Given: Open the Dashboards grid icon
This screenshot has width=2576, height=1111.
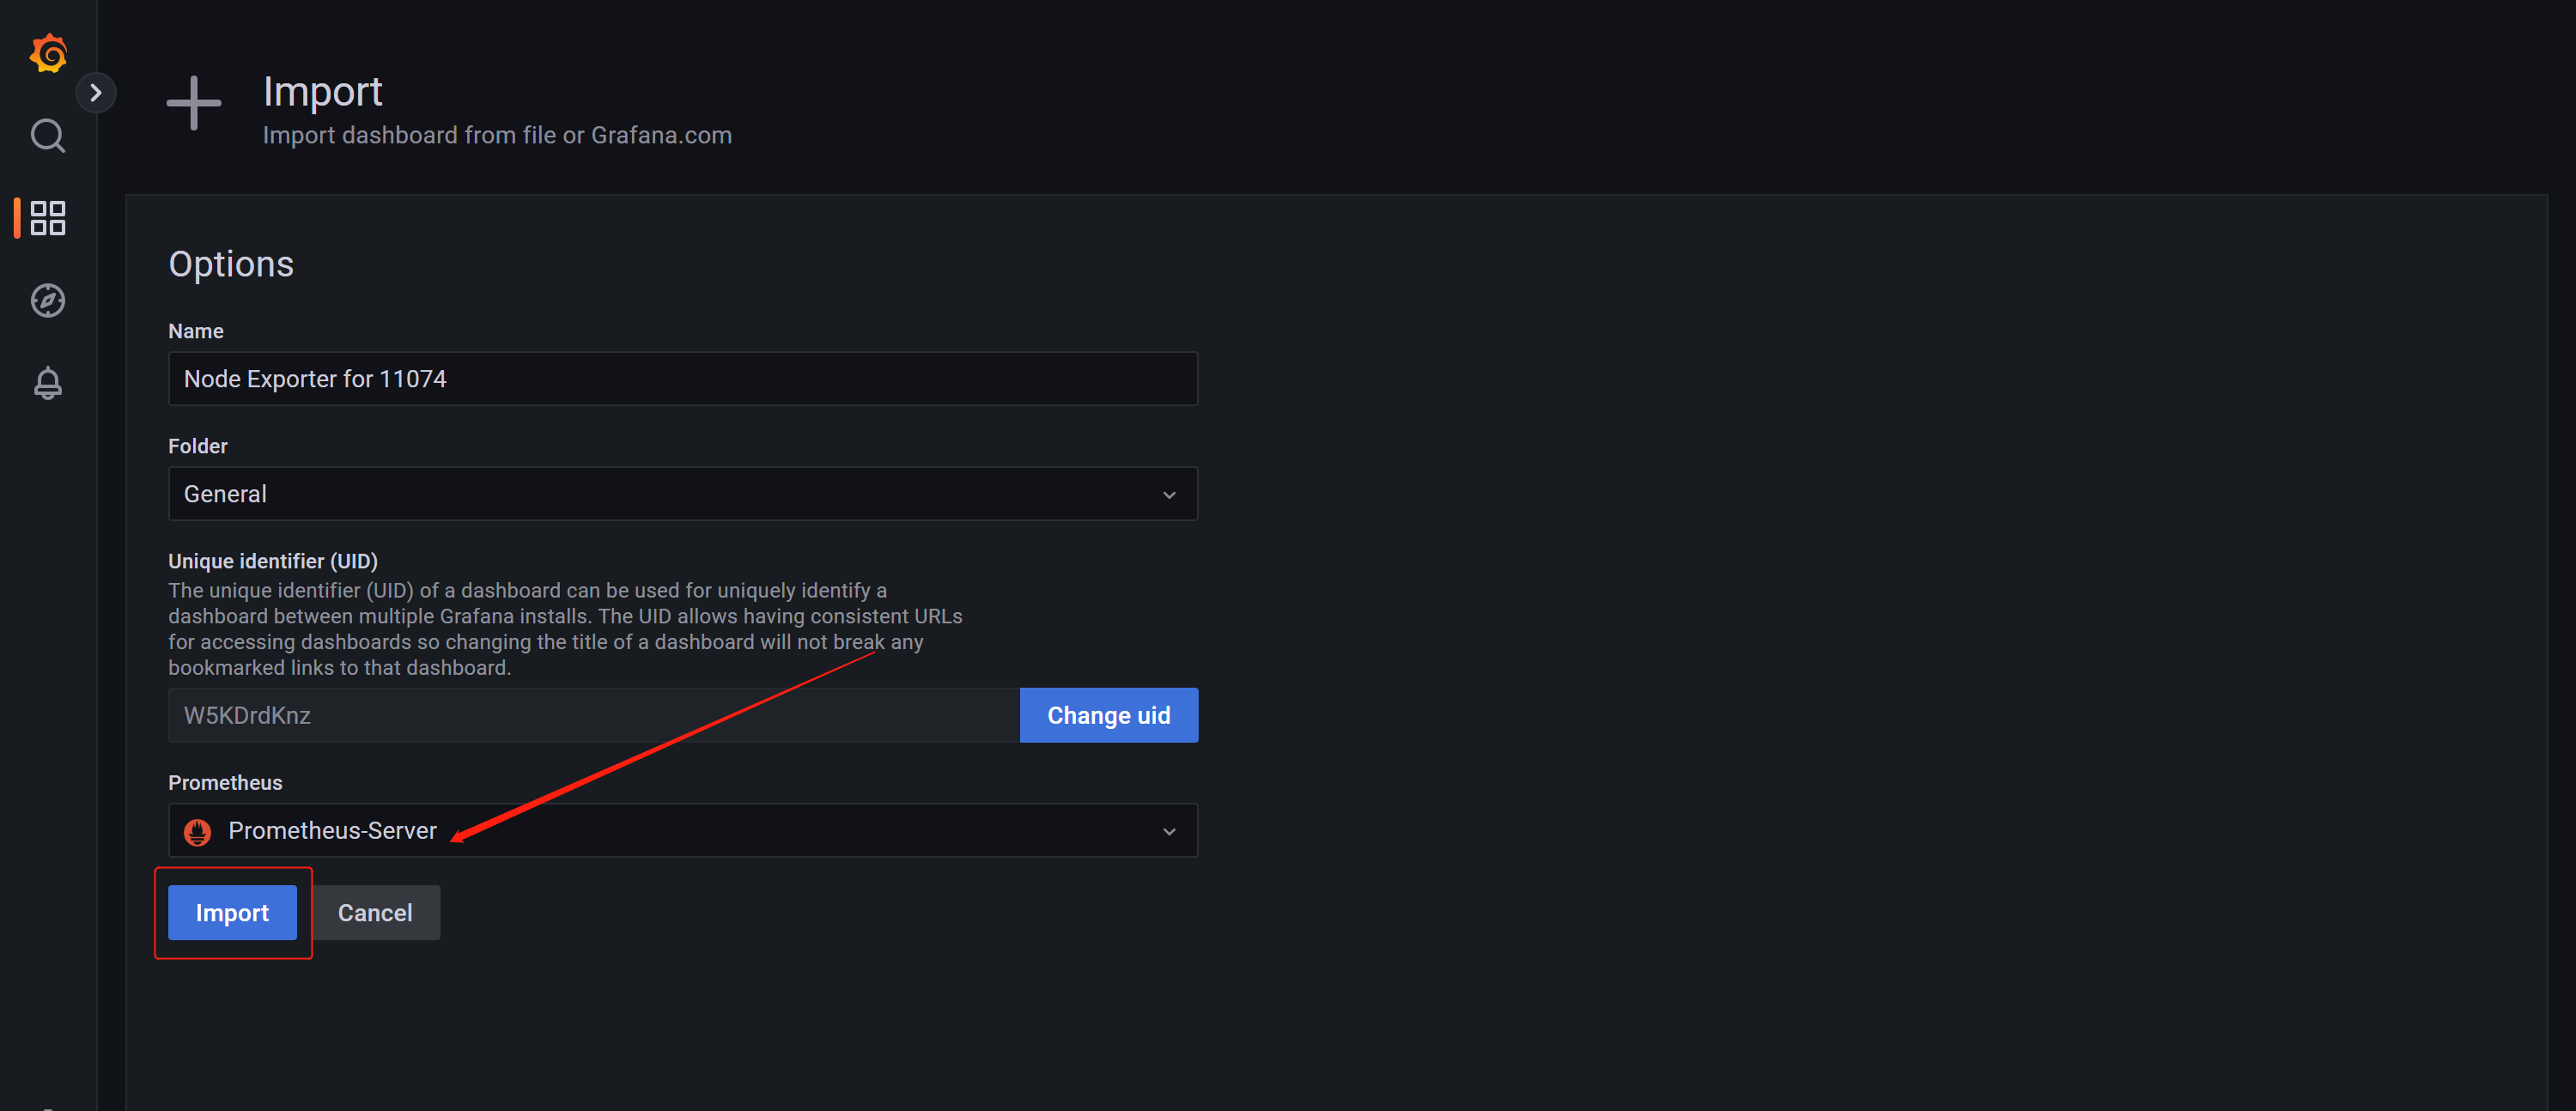Looking at the screenshot, I should tap(48, 218).
